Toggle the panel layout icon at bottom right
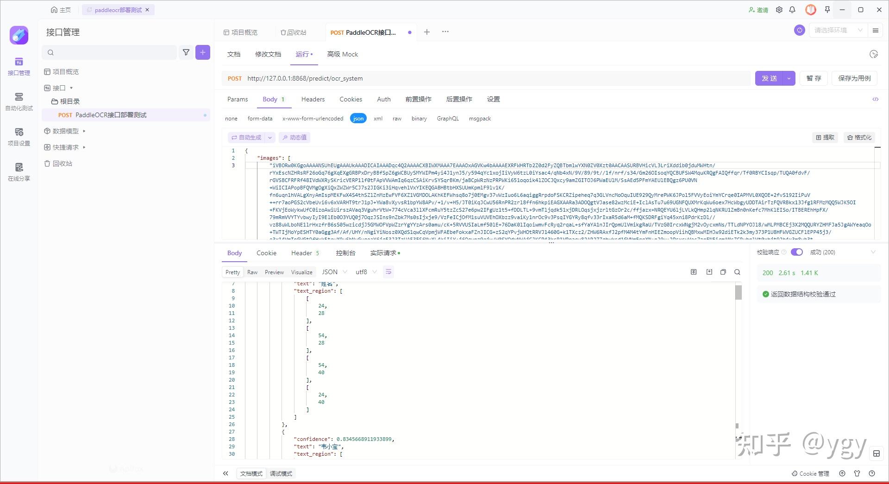 click(876, 453)
